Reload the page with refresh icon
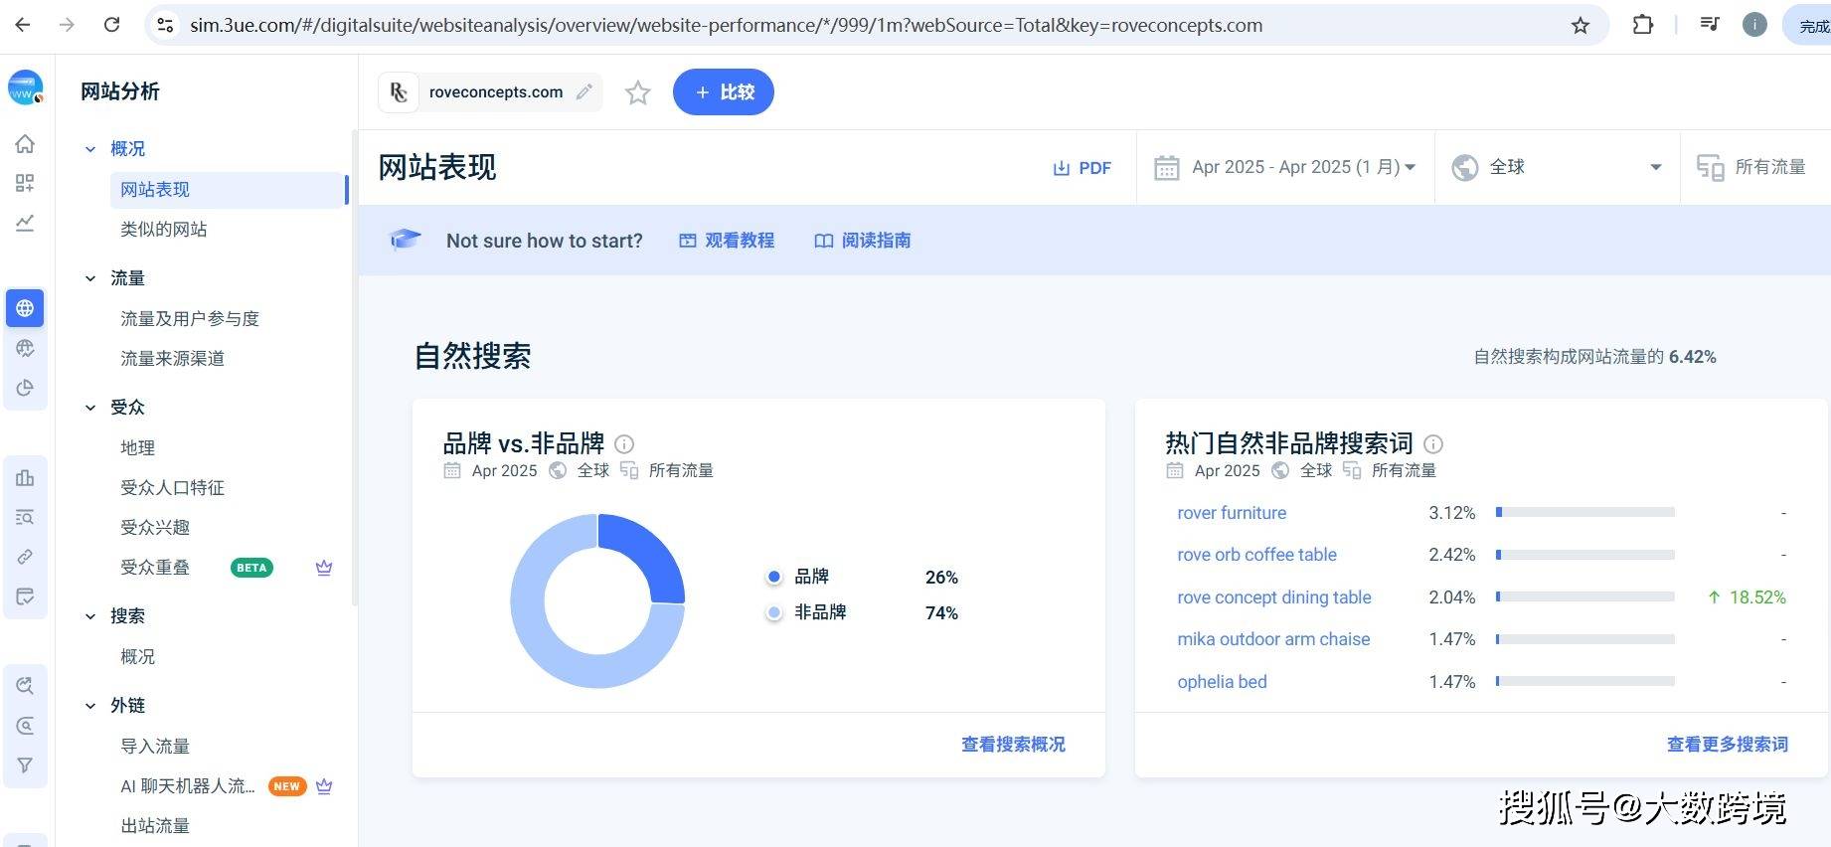1831x847 pixels. tap(112, 25)
